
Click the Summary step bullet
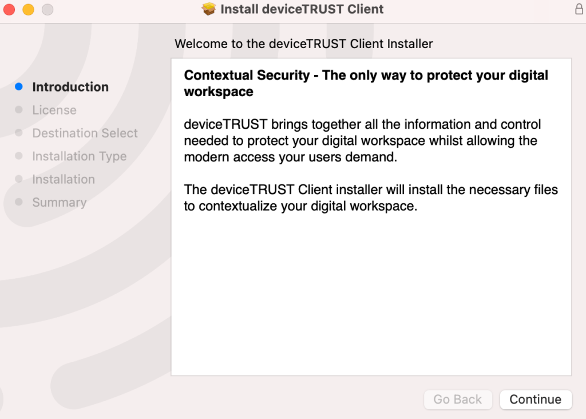point(18,202)
